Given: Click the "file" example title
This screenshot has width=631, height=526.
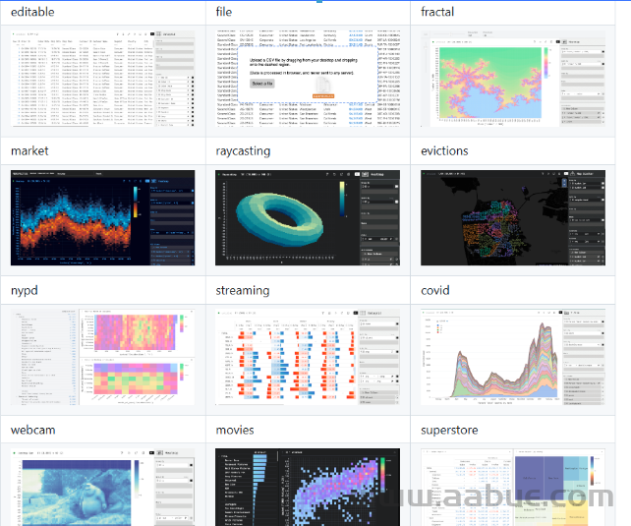Looking at the screenshot, I should [x=223, y=12].
